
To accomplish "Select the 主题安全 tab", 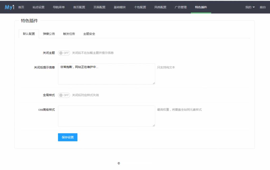I will (89, 34).
